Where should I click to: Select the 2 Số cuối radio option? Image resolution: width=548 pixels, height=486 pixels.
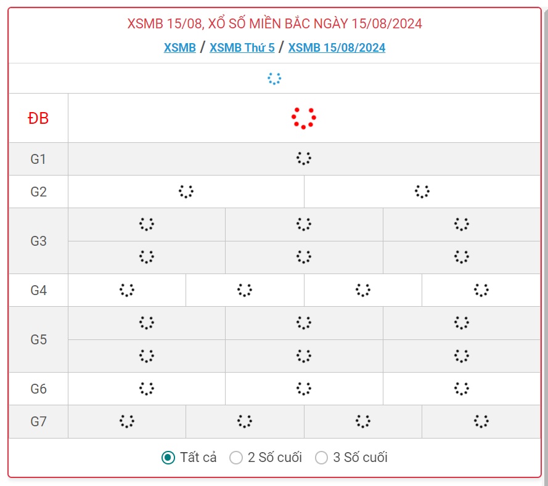(x=236, y=458)
